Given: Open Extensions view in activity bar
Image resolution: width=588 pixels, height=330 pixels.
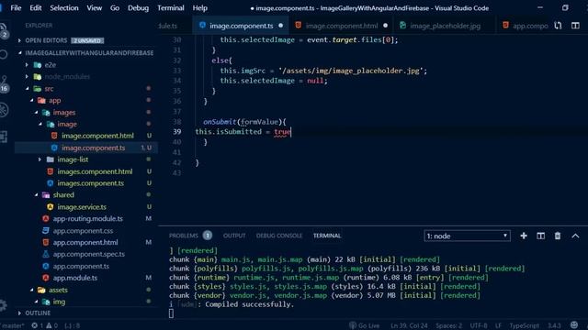Looking at the screenshot, I should coord(4,137).
